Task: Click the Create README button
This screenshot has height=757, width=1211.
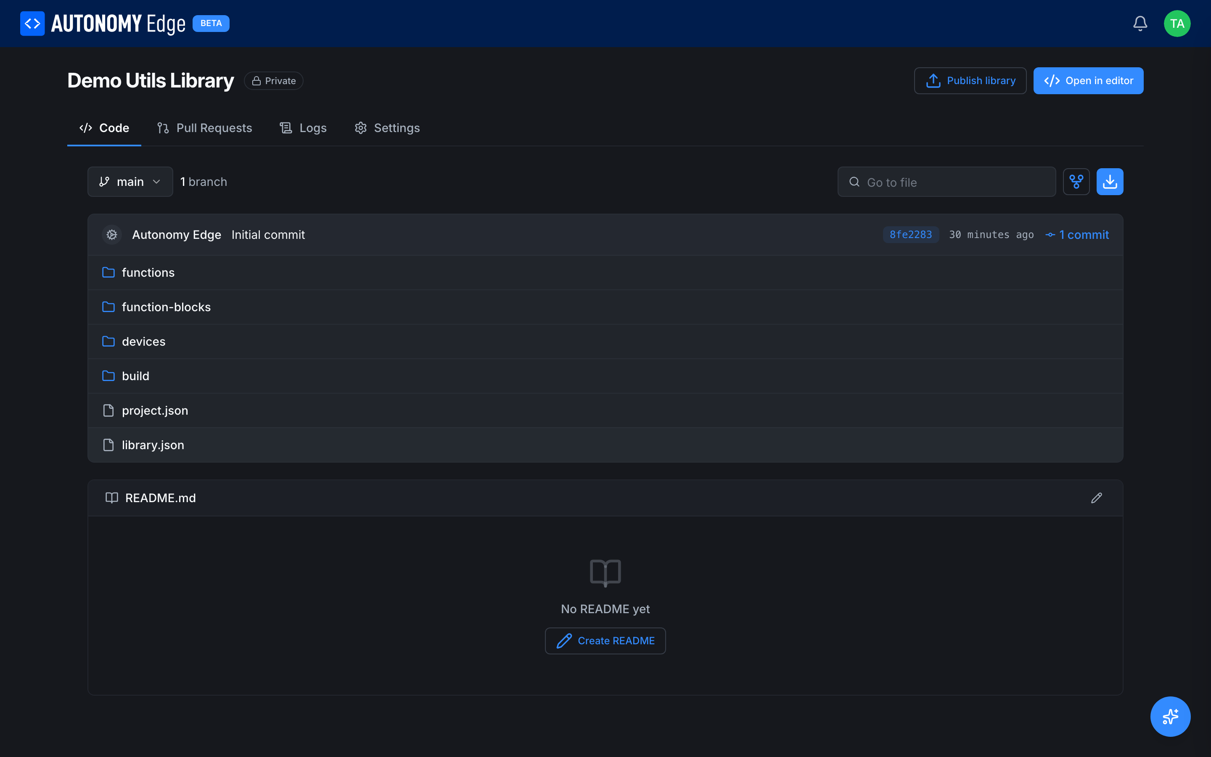Action: 605,641
